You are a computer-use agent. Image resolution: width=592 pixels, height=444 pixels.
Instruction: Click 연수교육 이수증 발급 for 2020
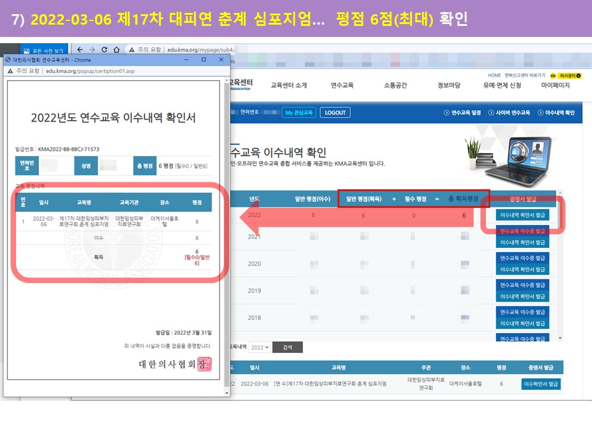pos(522,258)
